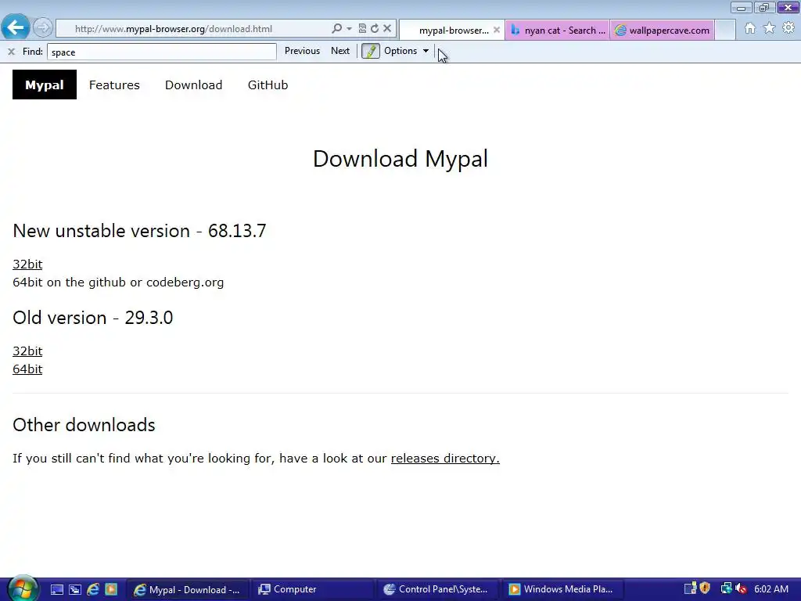
Task: Switch to Control Panel\System taskbar button
Action: click(438, 590)
